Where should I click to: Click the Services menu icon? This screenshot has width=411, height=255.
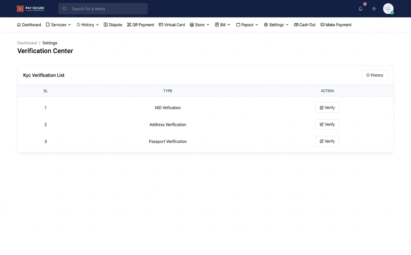pyautogui.click(x=48, y=25)
